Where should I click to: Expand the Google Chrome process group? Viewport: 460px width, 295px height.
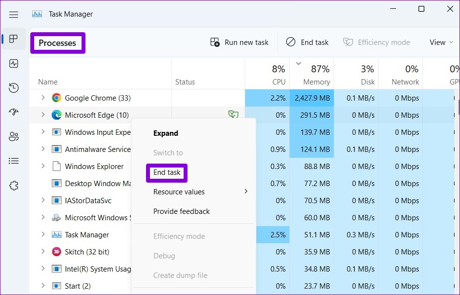[43, 98]
